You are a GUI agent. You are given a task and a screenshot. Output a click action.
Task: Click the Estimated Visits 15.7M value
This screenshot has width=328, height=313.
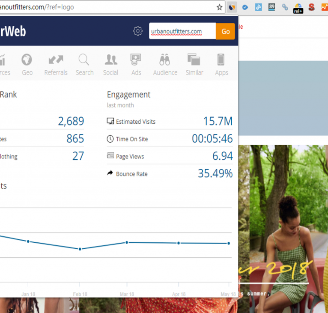coord(218,121)
